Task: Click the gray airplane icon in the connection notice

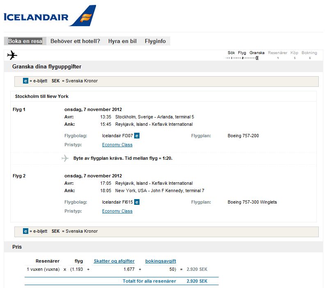Action: (x=65, y=158)
